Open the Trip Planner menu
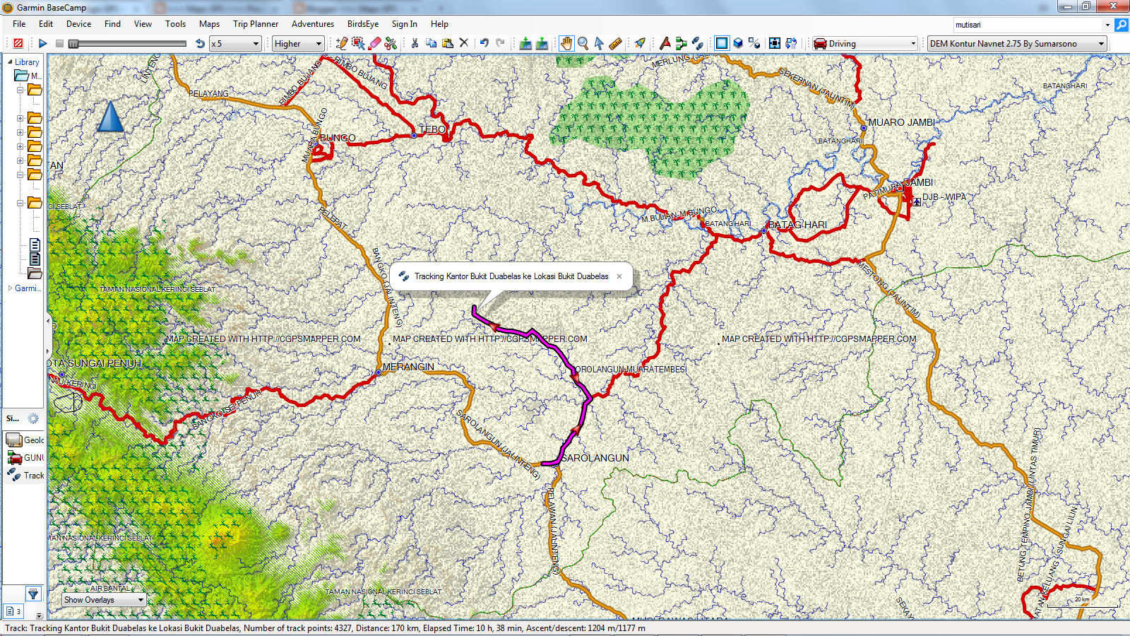Screen dimensions: 1130x636 coord(256,24)
